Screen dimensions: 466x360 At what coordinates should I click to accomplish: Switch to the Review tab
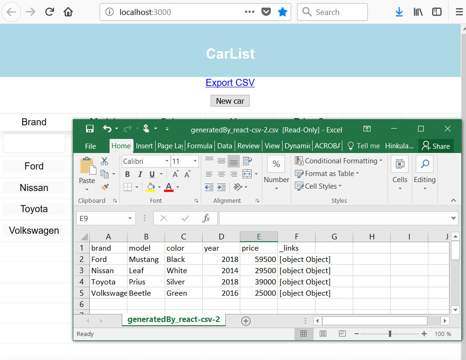[x=248, y=146]
